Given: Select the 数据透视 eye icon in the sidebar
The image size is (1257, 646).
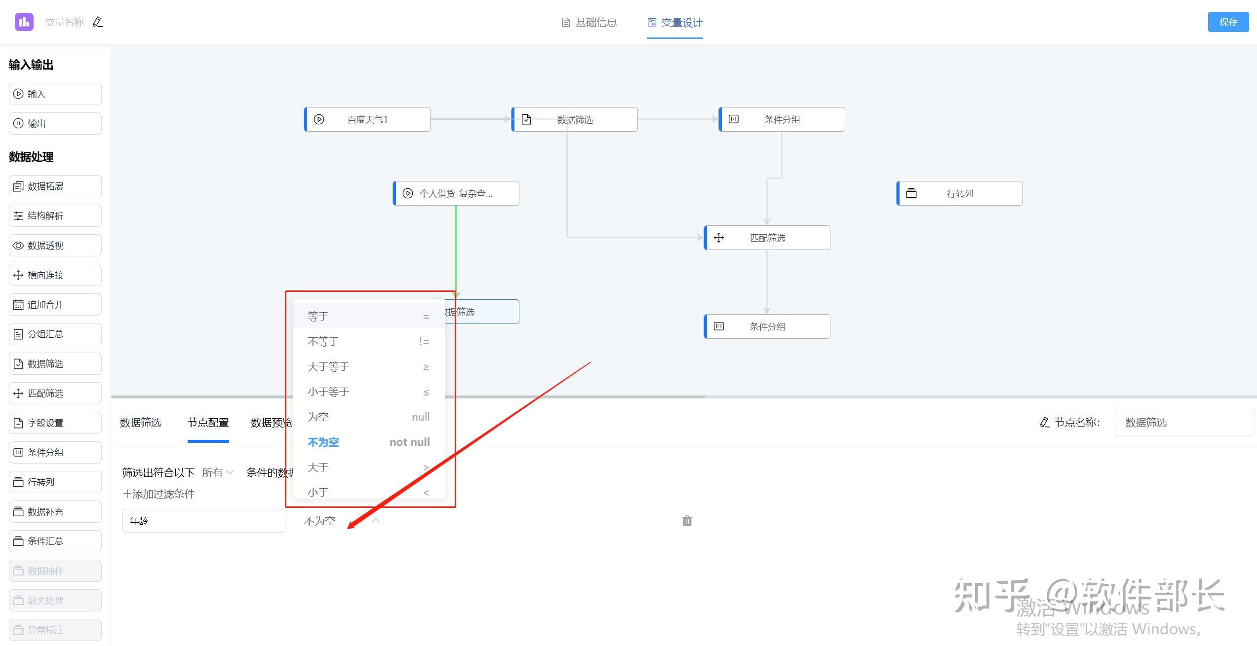Looking at the screenshot, I should pyautogui.click(x=18, y=246).
